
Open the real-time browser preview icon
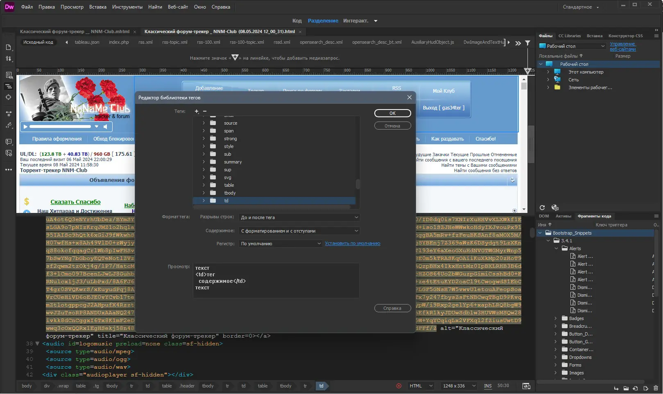click(526, 386)
